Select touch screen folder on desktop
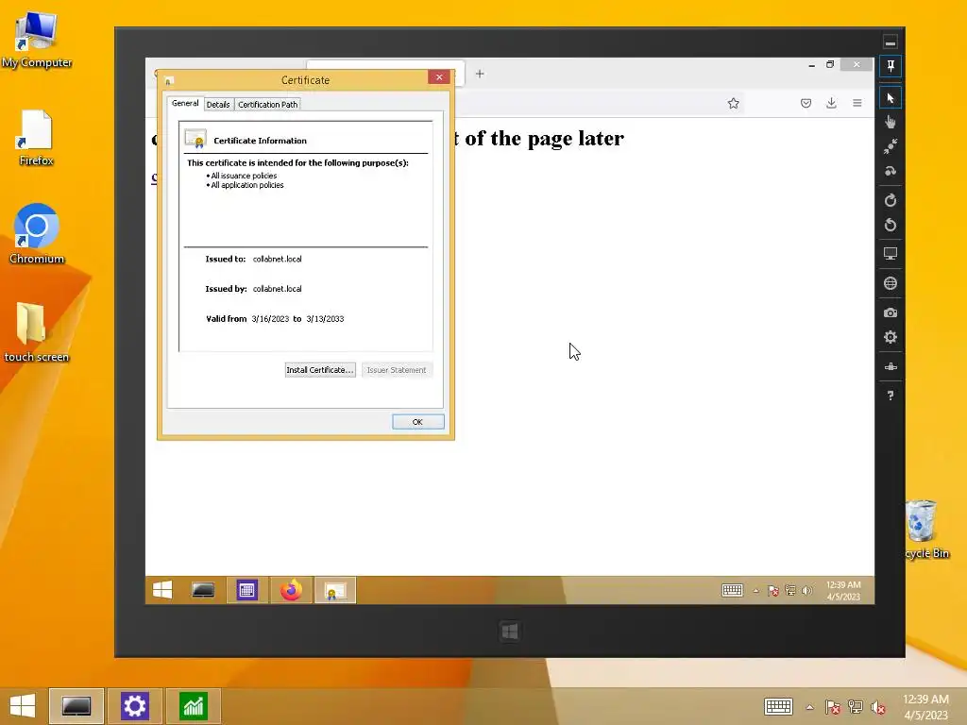Screen dimensions: 967x725 pyautogui.click(x=37, y=331)
